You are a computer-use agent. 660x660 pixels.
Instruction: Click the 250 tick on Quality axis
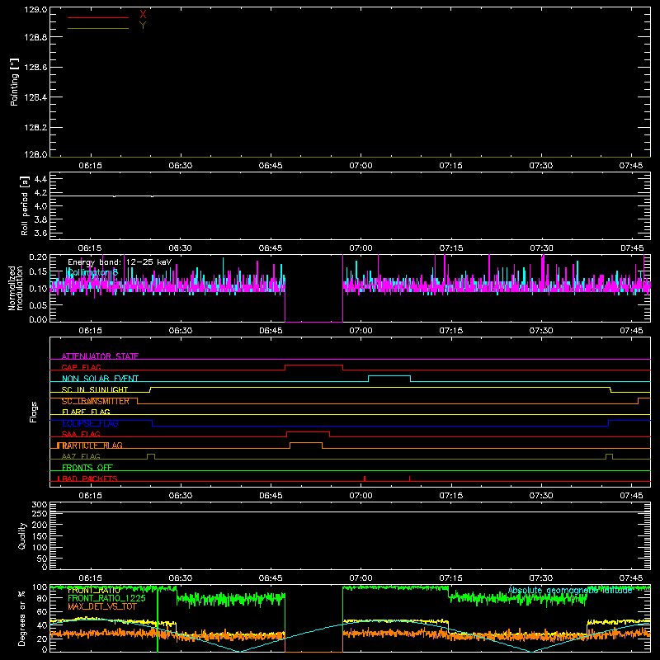(39, 514)
